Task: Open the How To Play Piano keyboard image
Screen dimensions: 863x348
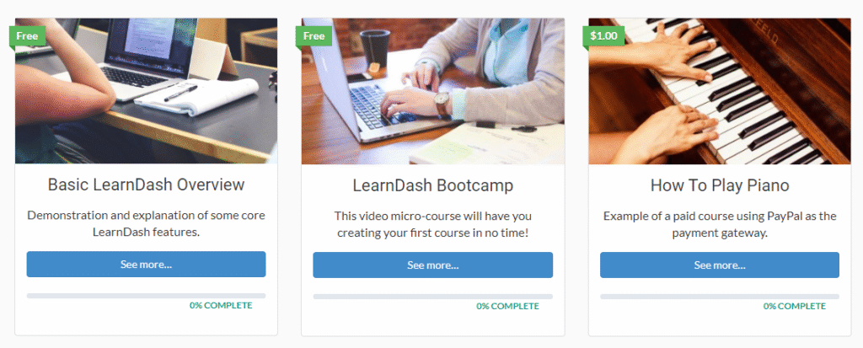Action: (x=720, y=91)
